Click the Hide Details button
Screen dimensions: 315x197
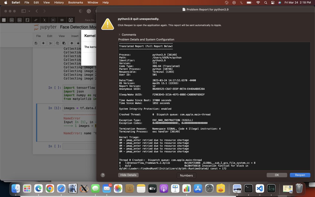point(128,175)
